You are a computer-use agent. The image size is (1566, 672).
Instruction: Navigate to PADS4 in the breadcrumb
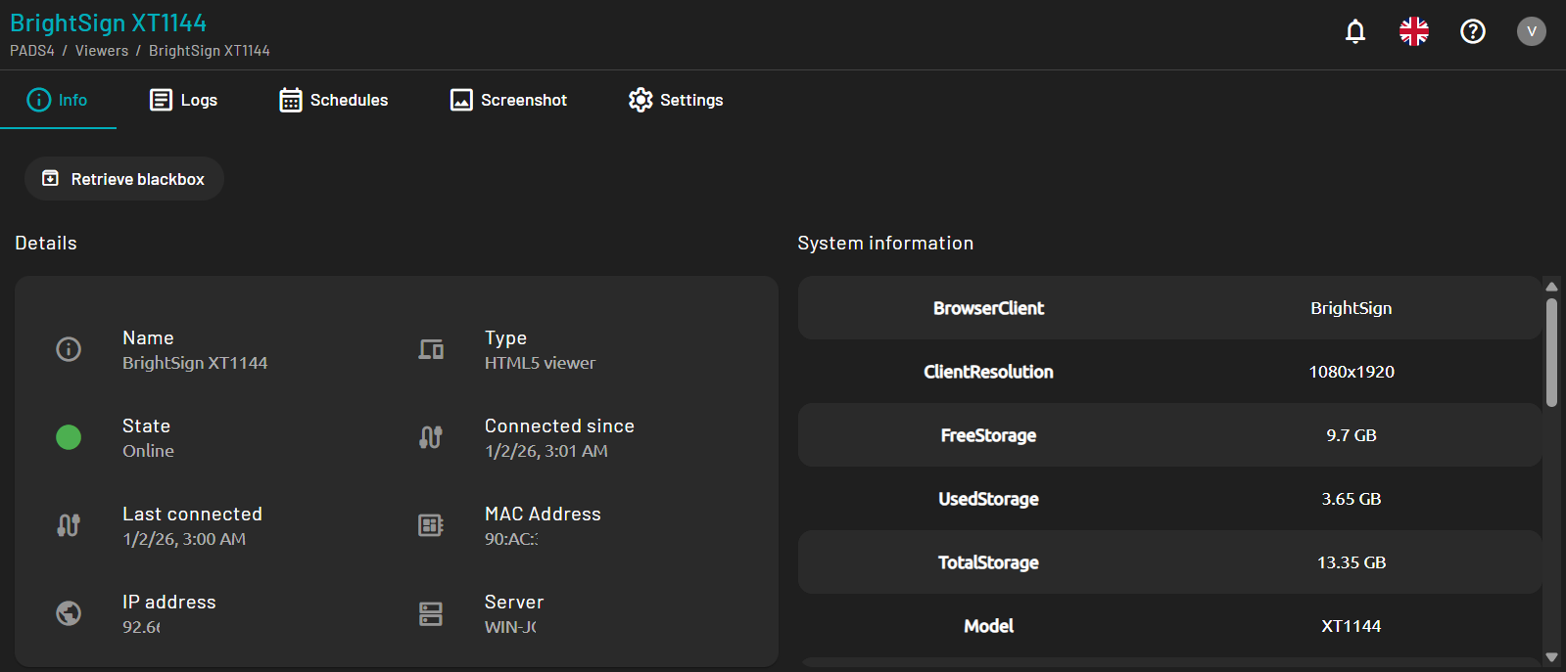click(32, 51)
